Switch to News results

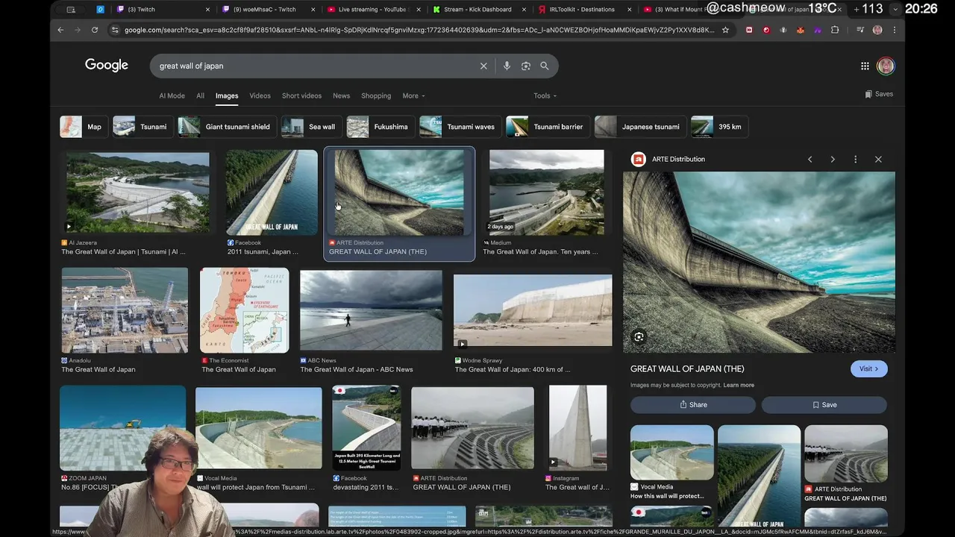pos(341,95)
